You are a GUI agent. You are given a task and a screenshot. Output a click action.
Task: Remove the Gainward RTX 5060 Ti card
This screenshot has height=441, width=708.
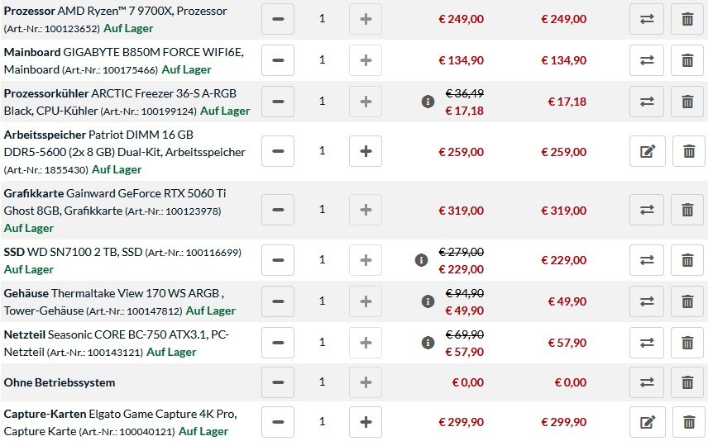click(x=687, y=210)
